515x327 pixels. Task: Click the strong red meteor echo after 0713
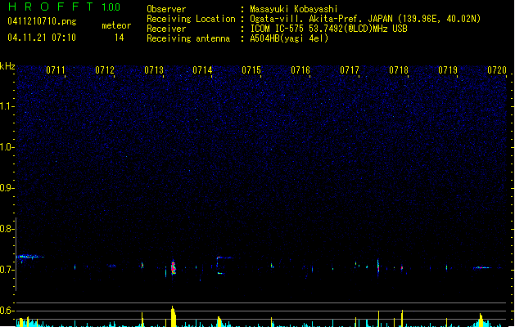pyautogui.click(x=174, y=267)
